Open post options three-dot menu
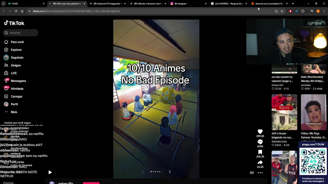Viewport: 328px width, 184px height. pos(260,173)
